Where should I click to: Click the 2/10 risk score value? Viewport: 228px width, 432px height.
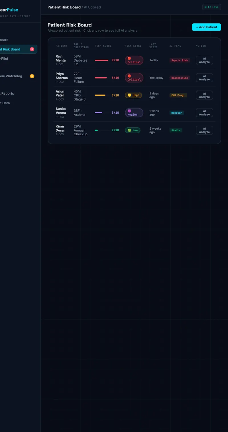(115, 130)
